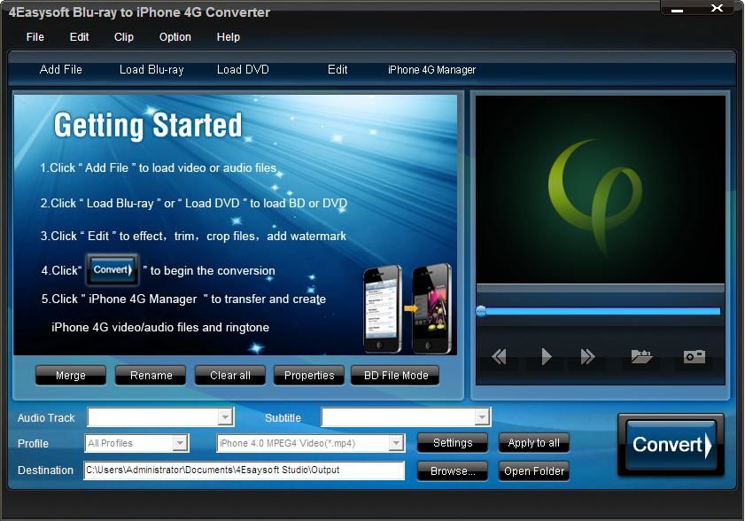
Task: Click Load Blu-ray in the toolbar
Action: tap(151, 69)
